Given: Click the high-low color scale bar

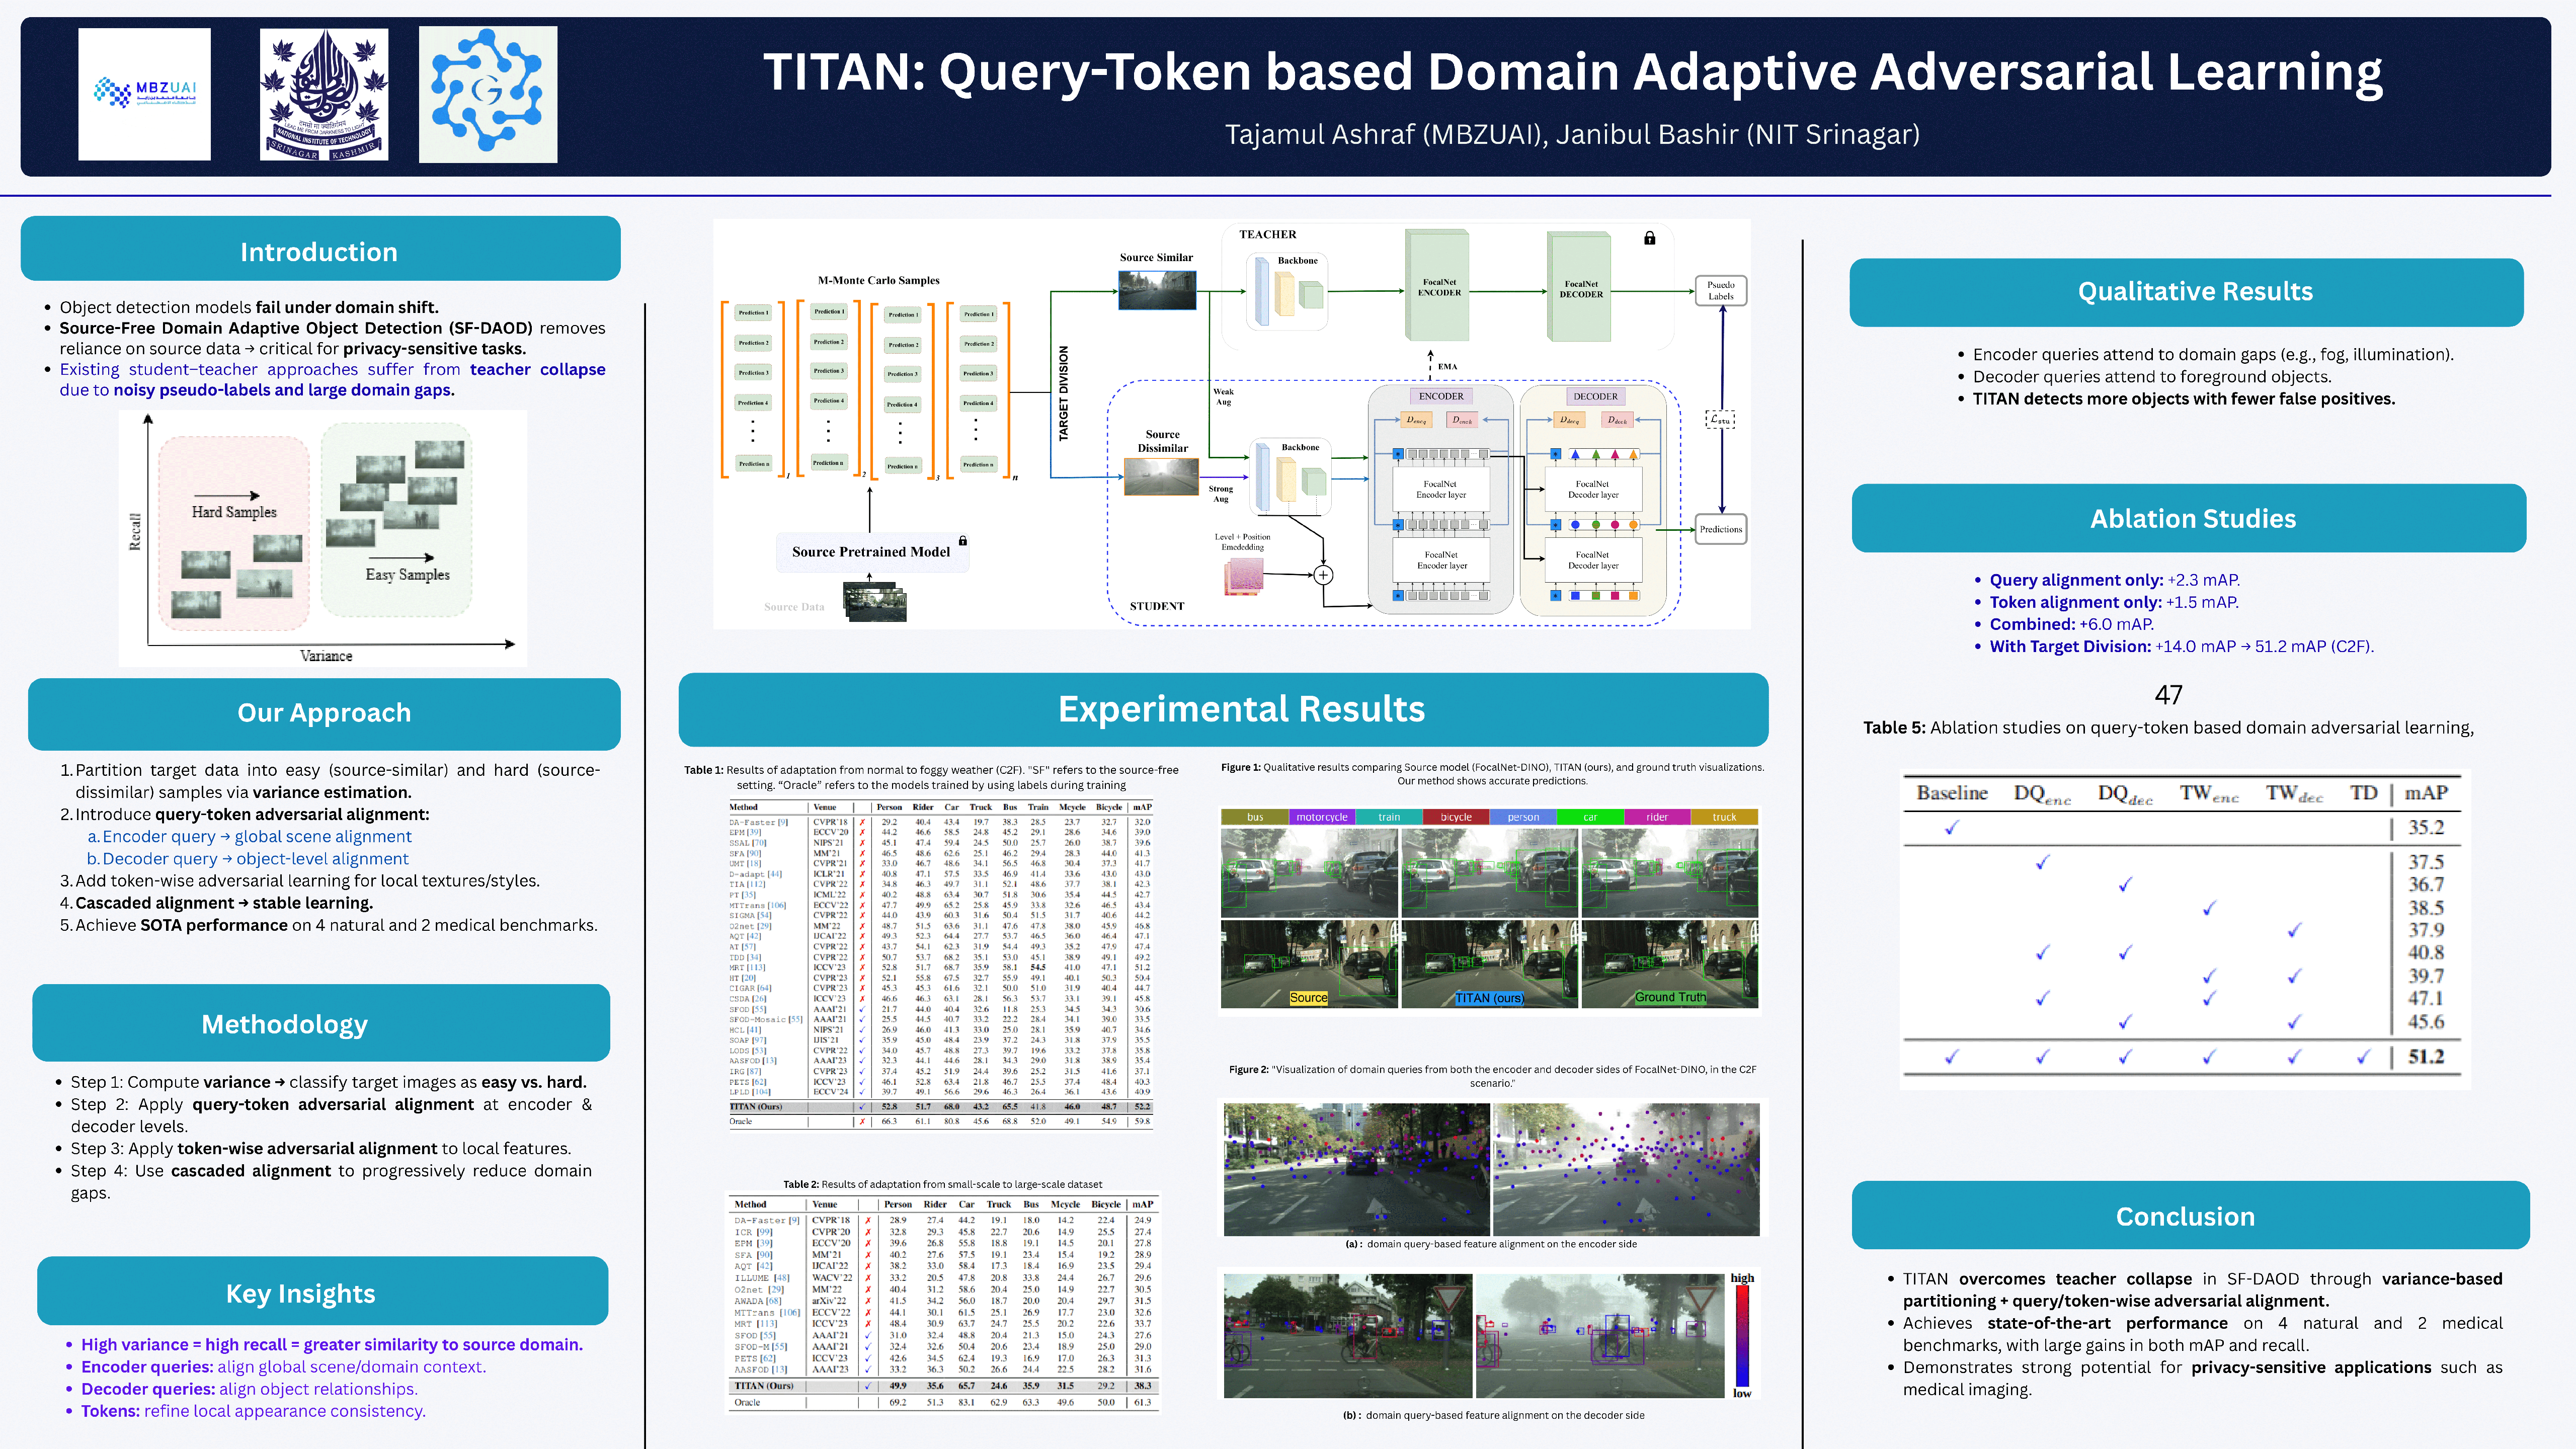Looking at the screenshot, I should click(1742, 1335).
